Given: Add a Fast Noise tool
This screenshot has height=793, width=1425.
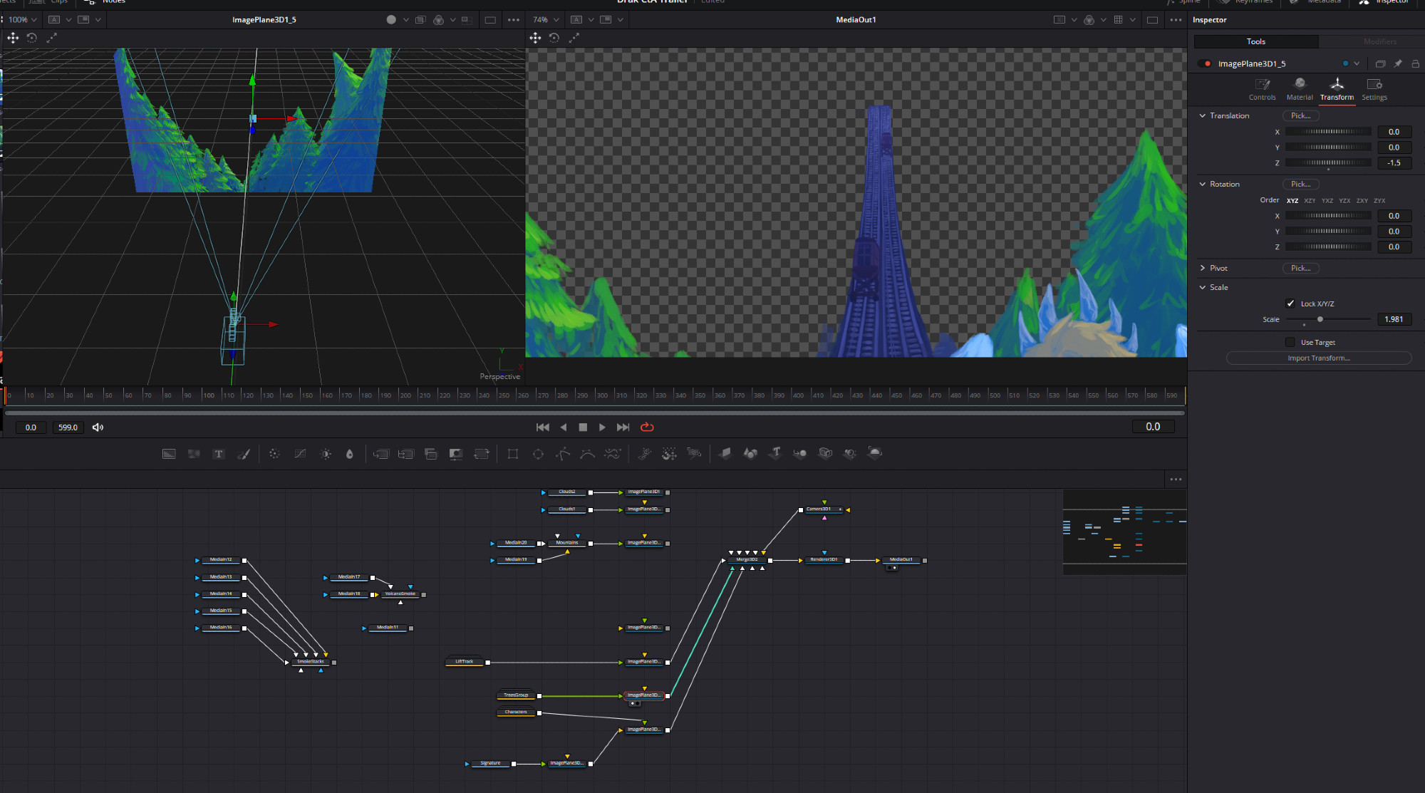Looking at the screenshot, I should (194, 454).
